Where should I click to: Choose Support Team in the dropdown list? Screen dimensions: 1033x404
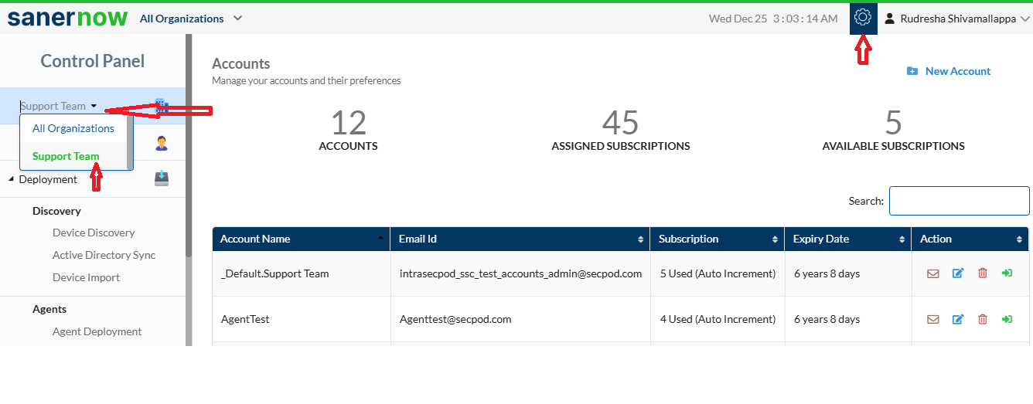(x=66, y=156)
